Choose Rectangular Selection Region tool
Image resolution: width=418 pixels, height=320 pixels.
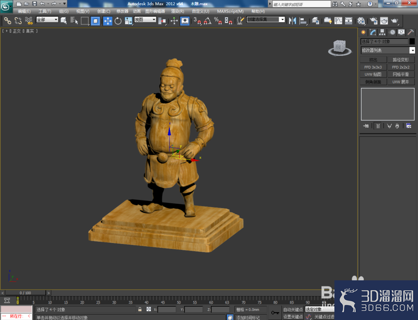[x=84, y=20]
